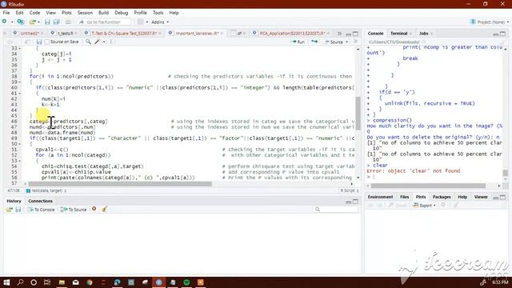Click the Source button
The image size is (512, 288).
(334, 42)
